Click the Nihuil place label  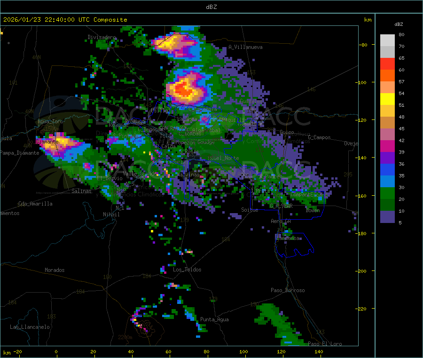[x=111, y=215]
